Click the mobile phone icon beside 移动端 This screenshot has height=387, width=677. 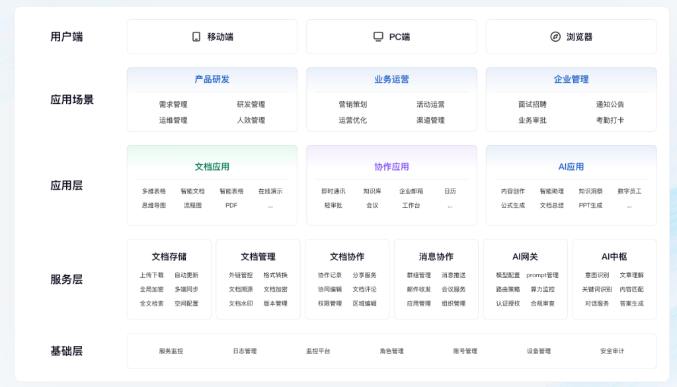196,36
